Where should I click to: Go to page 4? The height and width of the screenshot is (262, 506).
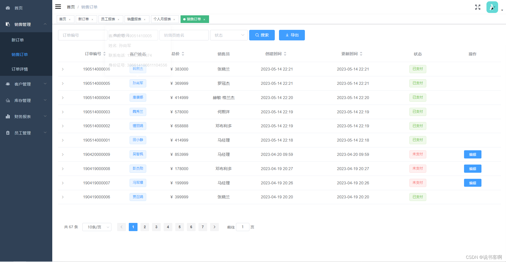click(x=168, y=227)
